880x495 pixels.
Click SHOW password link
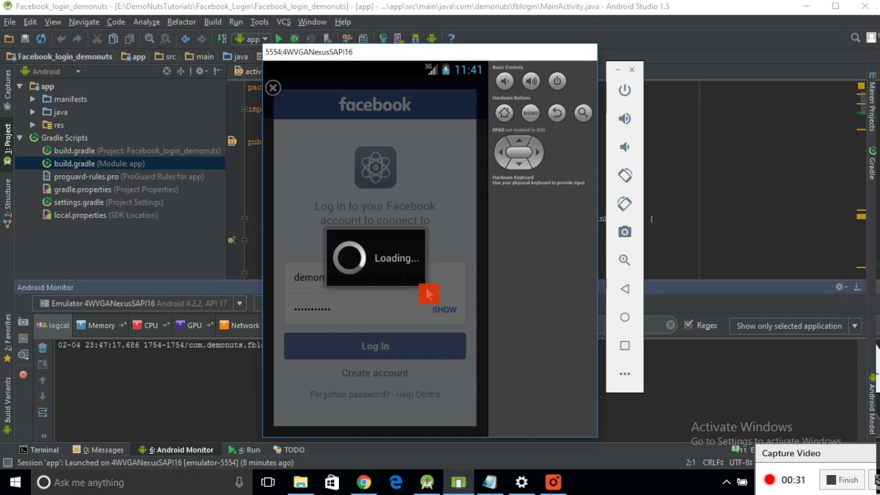click(444, 309)
